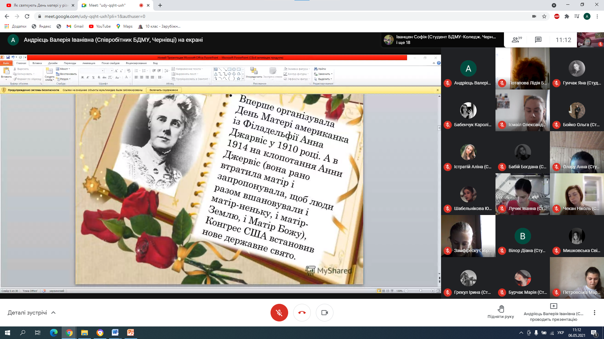
Task: Open Word from the taskbar
Action: coord(115,333)
